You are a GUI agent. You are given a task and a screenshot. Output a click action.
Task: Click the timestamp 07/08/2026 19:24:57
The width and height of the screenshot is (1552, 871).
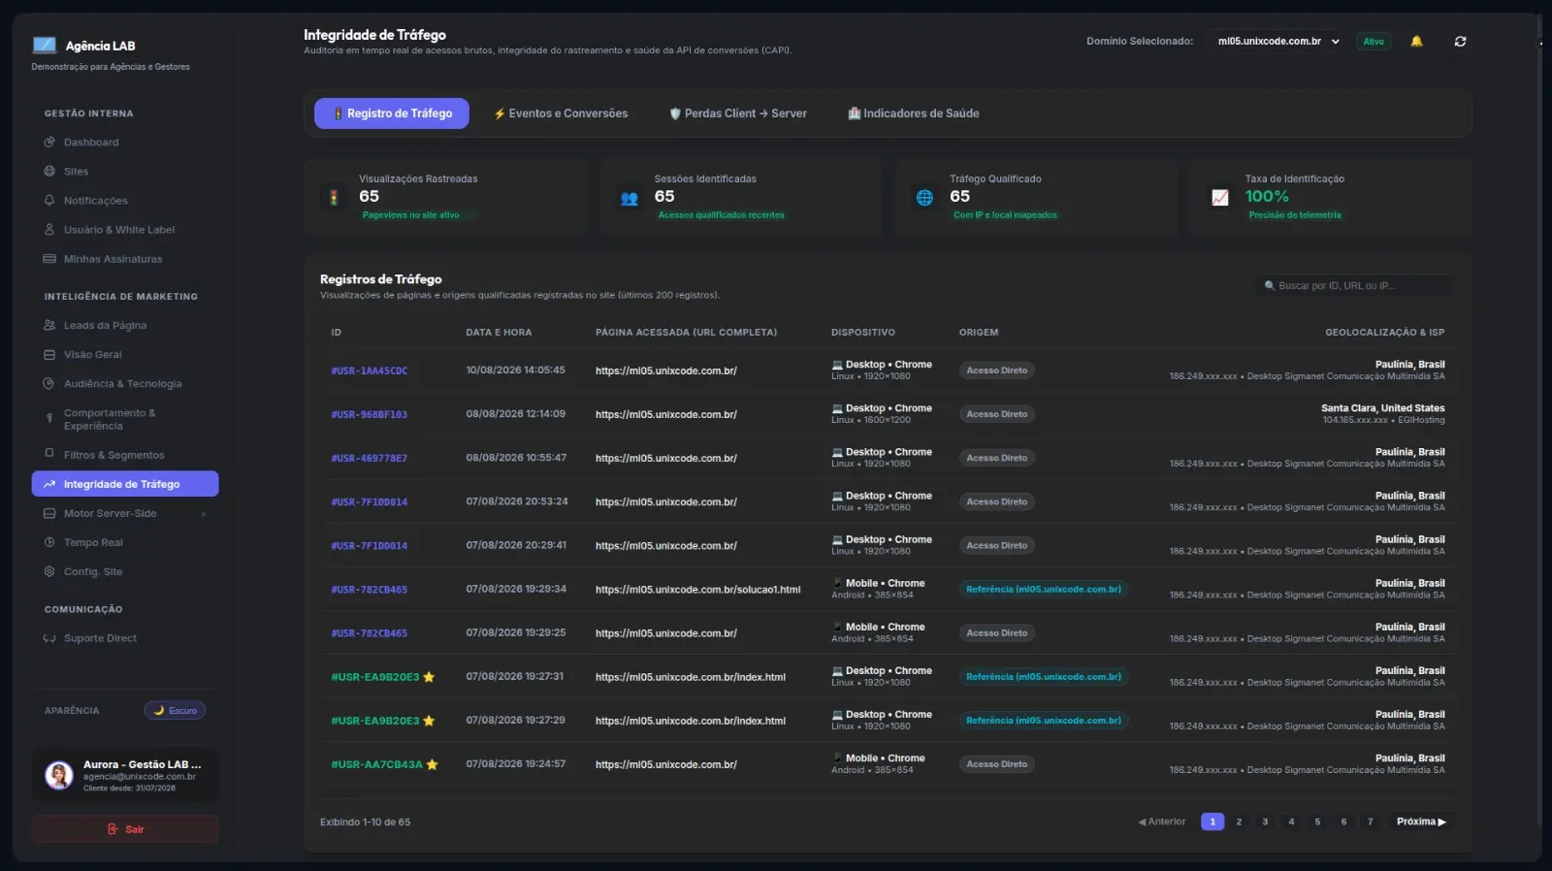point(516,764)
